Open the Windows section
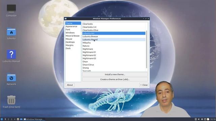216x121 pixels. tap(73, 33)
